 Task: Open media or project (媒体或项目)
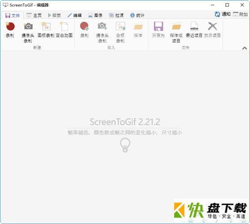(176, 32)
